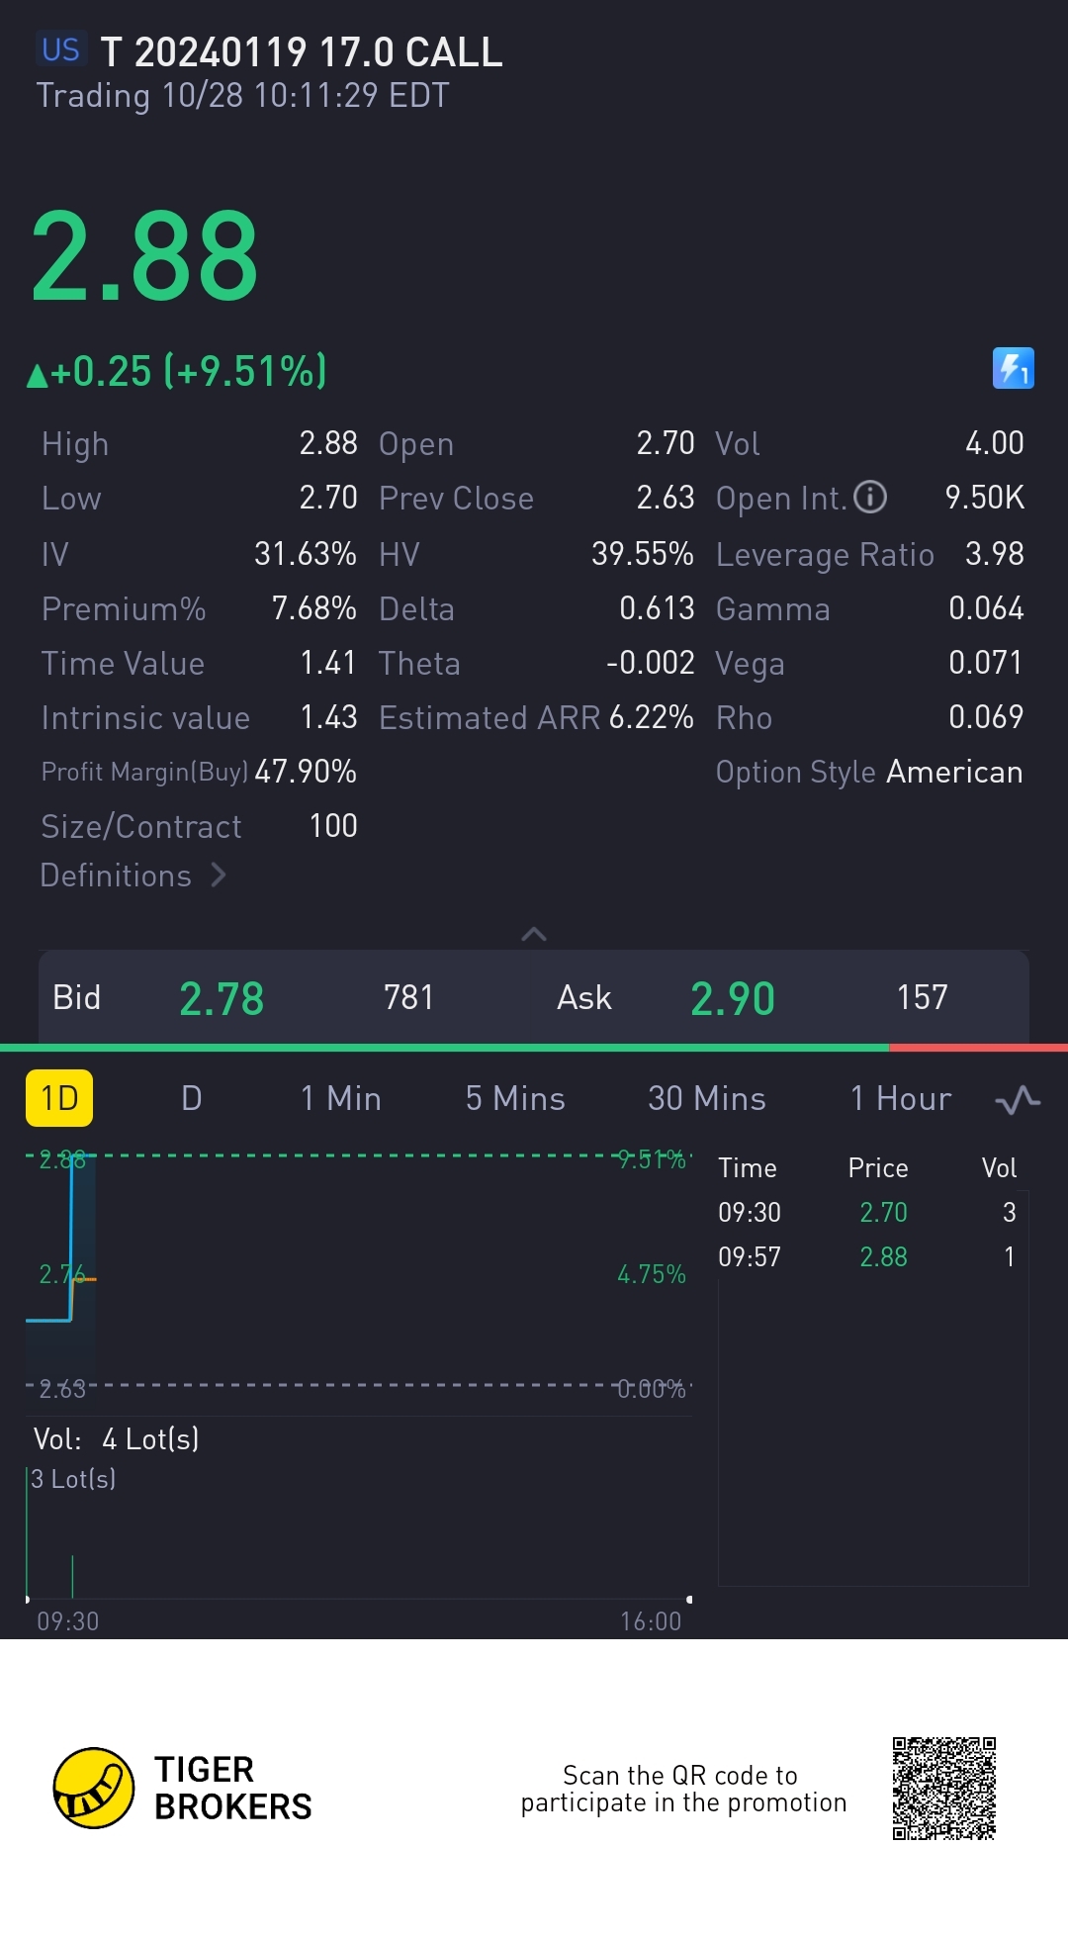Image resolution: width=1068 pixels, height=1938 pixels.
Task: Switch chart to 1 Min interval
Action: [341, 1098]
